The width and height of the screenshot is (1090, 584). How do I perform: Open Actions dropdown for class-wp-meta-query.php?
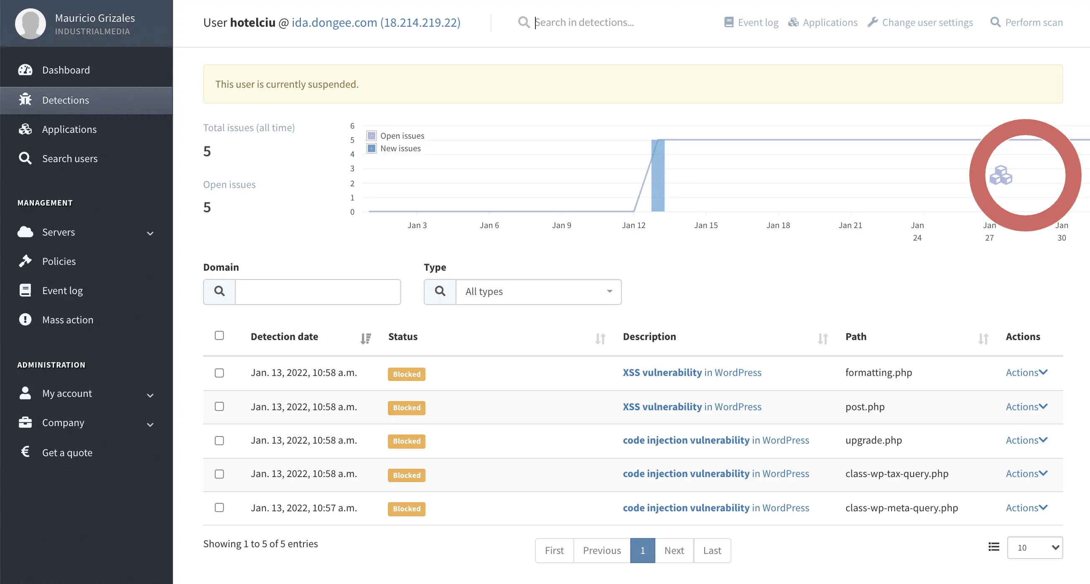click(x=1027, y=508)
